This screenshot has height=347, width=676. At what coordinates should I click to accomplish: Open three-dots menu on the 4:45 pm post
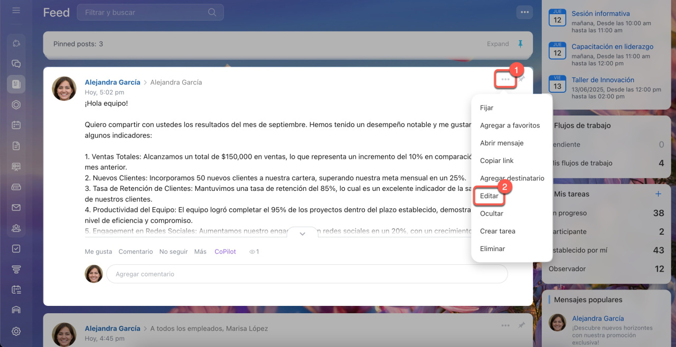click(505, 325)
